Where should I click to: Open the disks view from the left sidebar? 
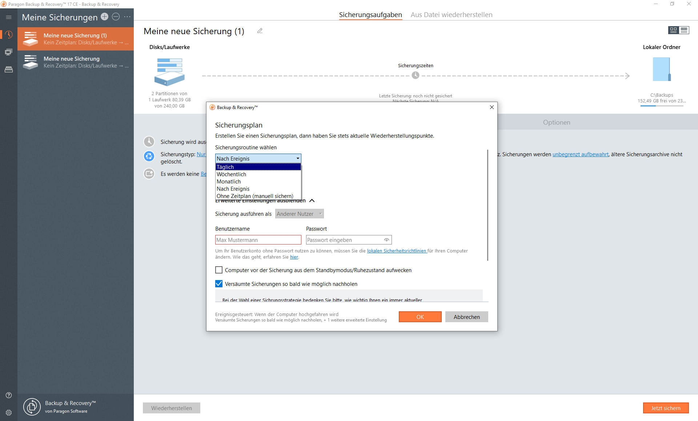[x=9, y=69]
